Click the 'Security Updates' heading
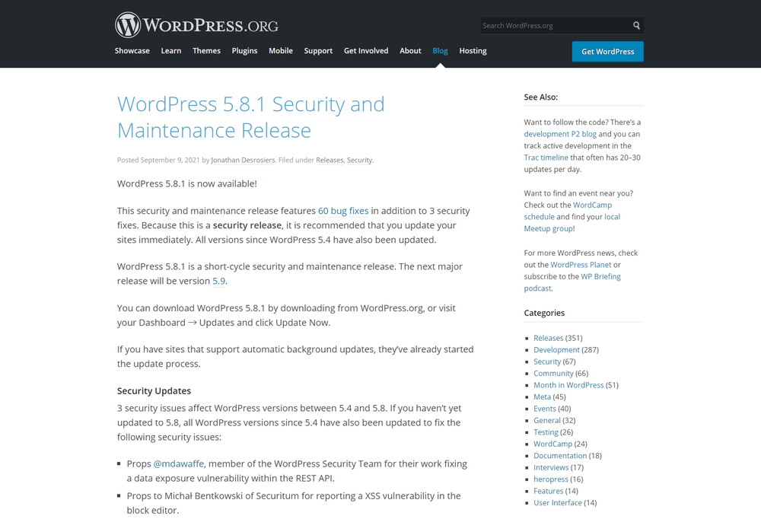The width and height of the screenshot is (761, 519). click(x=154, y=391)
